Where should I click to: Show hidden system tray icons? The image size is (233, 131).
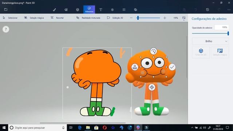click(x=192, y=128)
